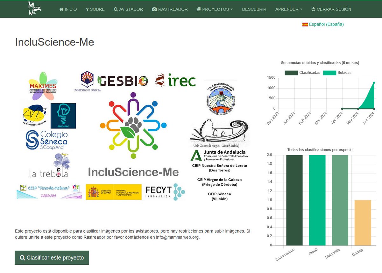Click the central IncluScience-Me paw emblem
Screen dimensions: 382x273
coord(133,126)
